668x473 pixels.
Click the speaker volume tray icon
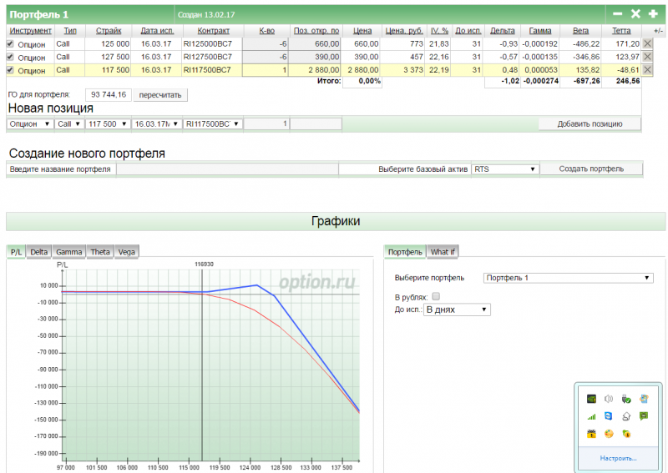tap(609, 399)
